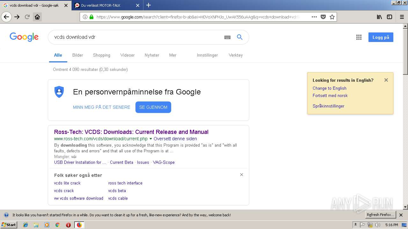Open Current Beta sitelink
This screenshot has height=229, width=408.
coord(121,163)
